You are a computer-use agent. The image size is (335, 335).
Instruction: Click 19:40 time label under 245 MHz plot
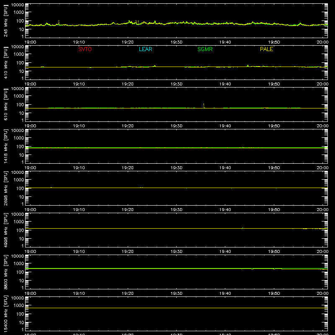coord(225,42)
